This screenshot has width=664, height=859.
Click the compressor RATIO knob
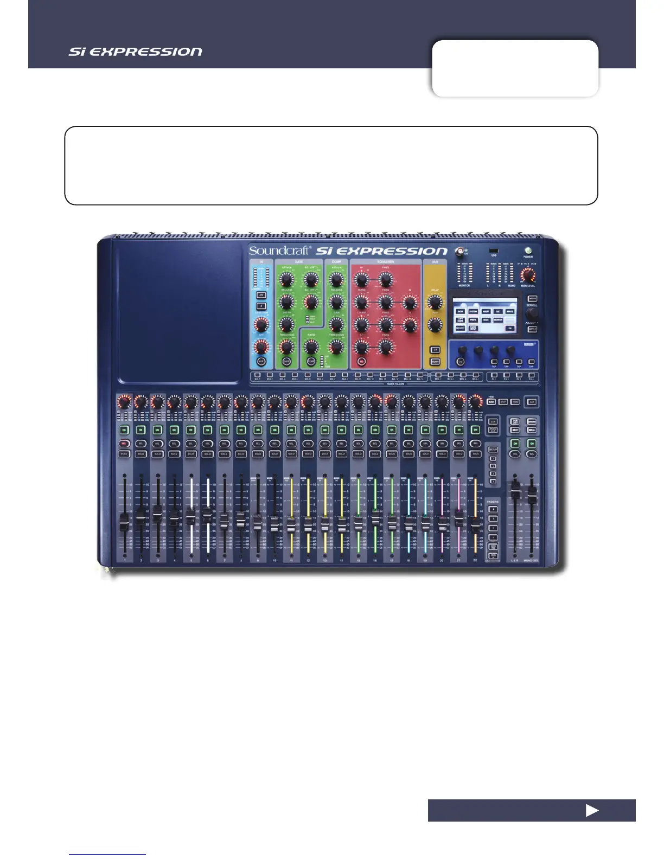click(311, 347)
